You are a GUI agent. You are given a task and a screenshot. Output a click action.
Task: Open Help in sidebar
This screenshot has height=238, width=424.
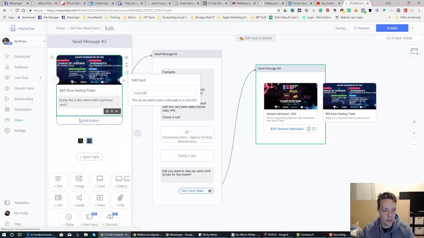tap(18, 224)
